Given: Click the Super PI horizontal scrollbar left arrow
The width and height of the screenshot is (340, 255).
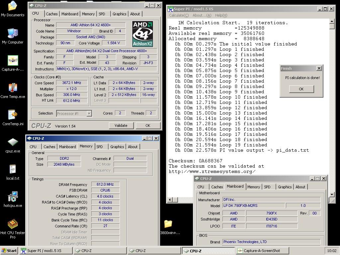Looking at the screenshot, I should (x=170, y=200).
